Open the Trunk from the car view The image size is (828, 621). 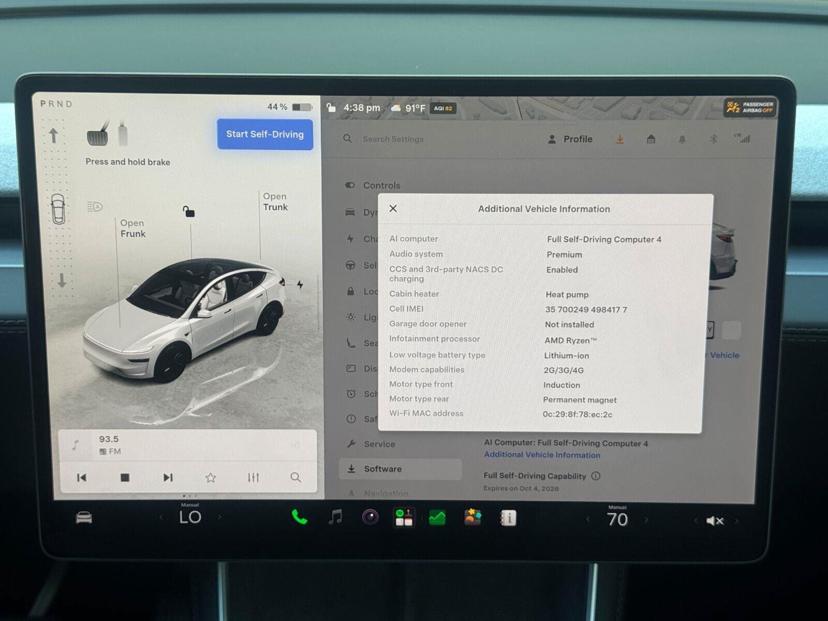tap(275, 201)
